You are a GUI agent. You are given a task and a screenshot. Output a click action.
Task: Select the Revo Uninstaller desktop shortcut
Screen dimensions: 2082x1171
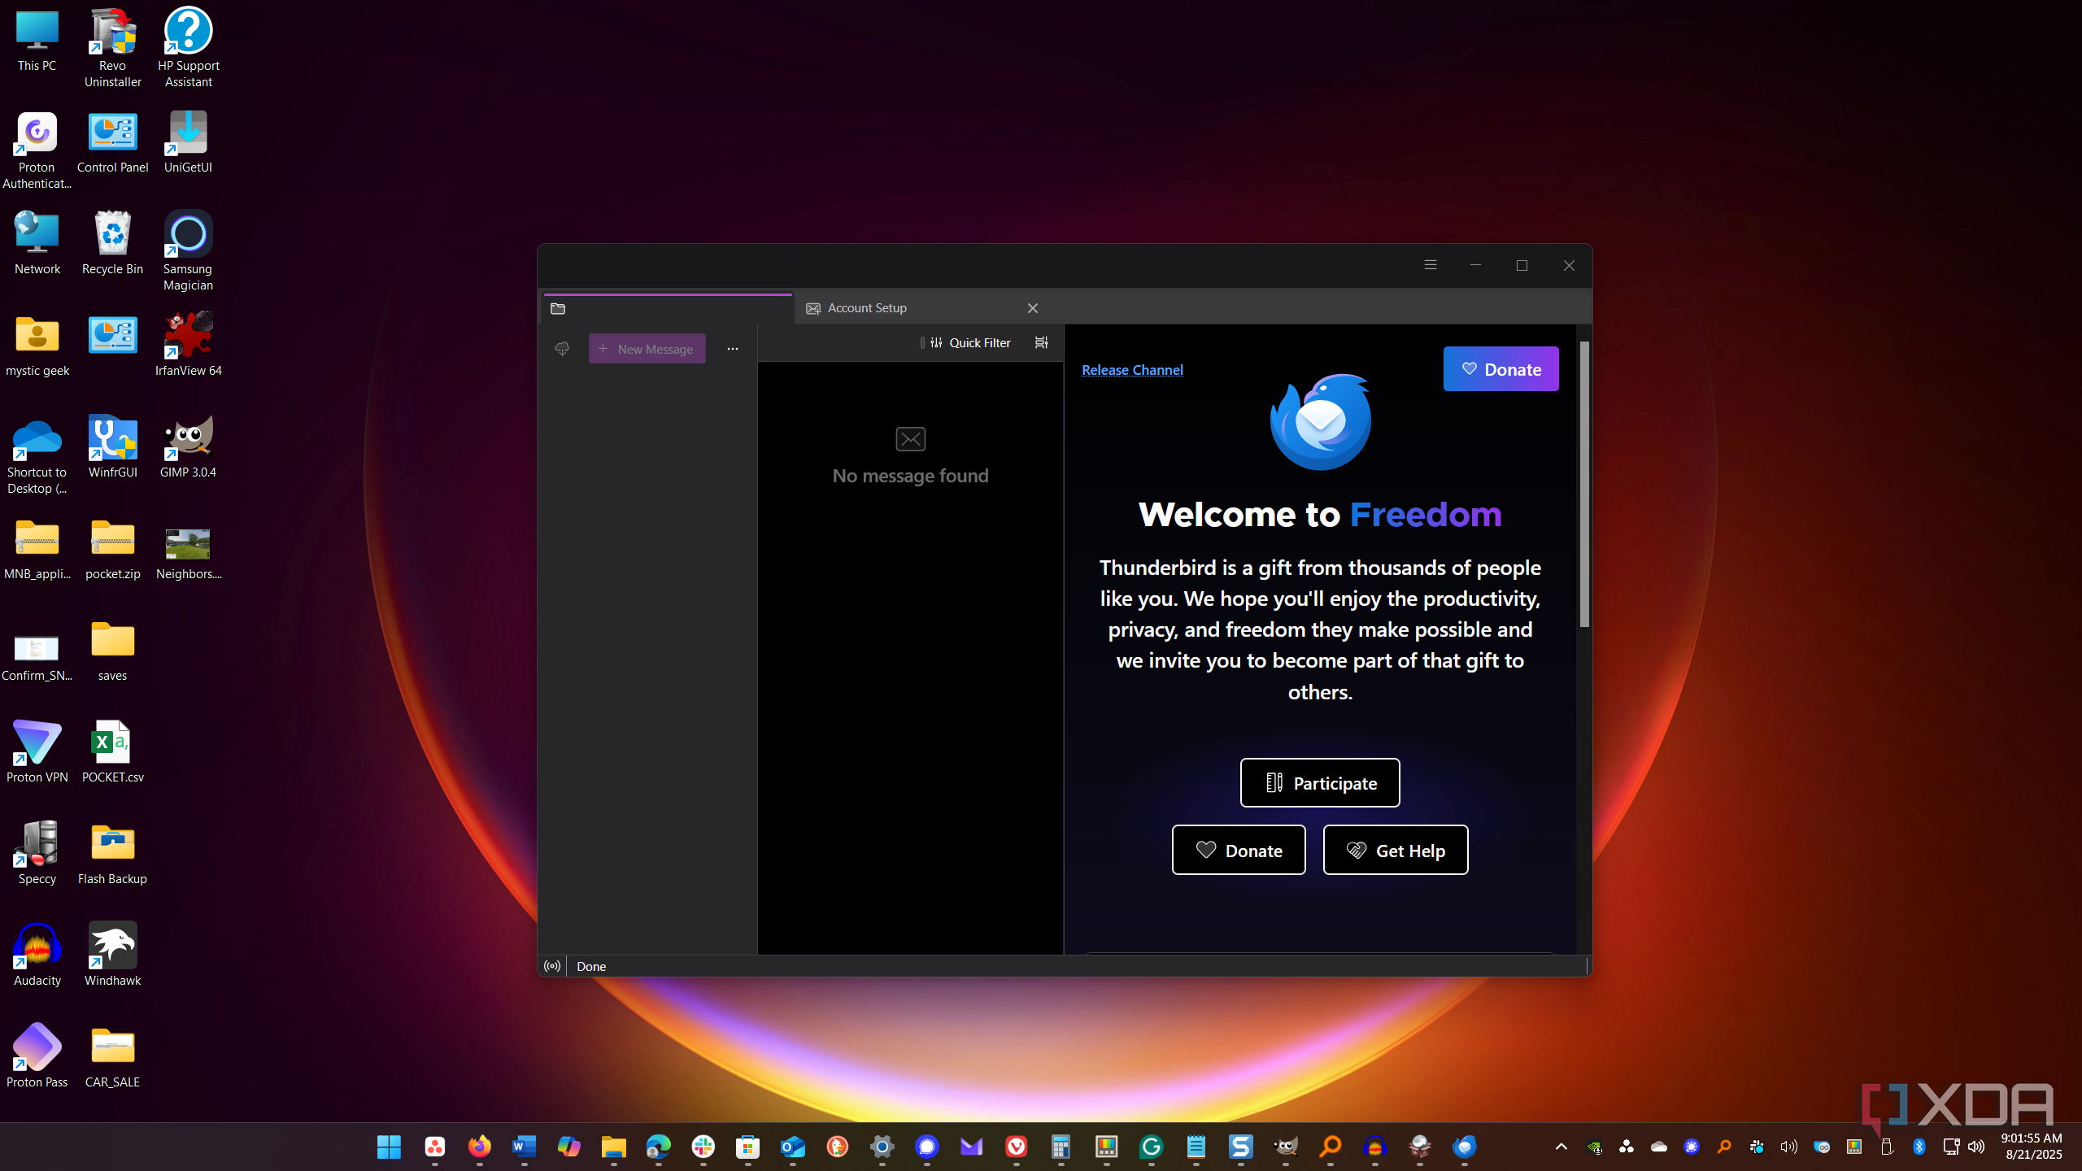click(112, 48)
